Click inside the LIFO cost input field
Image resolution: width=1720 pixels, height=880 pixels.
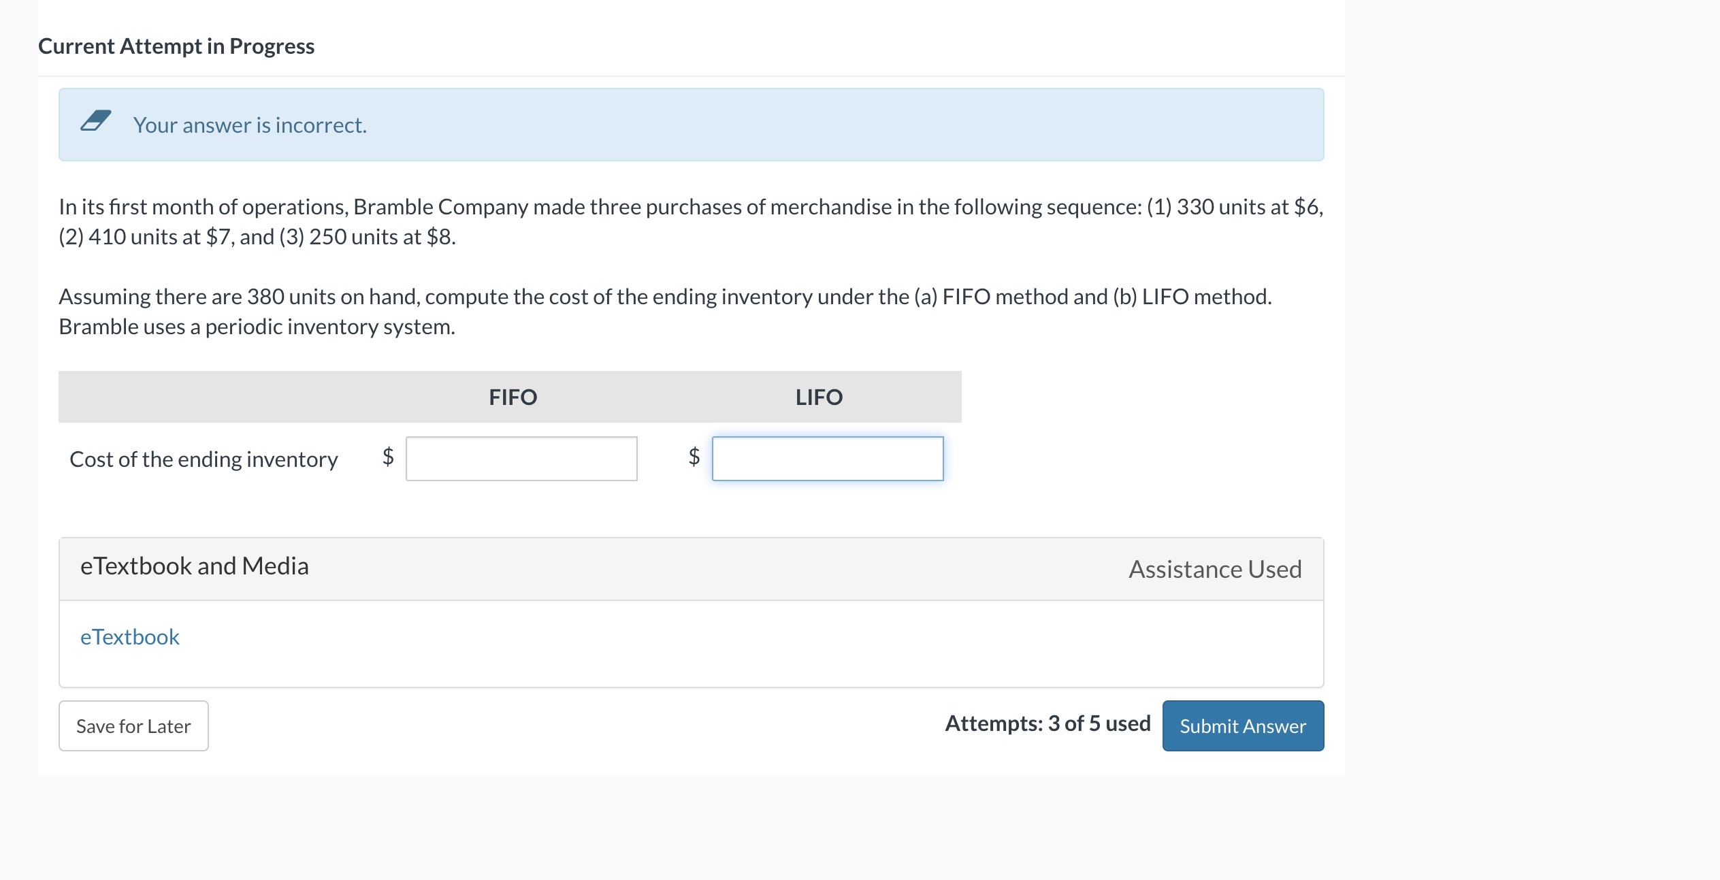[827, 459]
